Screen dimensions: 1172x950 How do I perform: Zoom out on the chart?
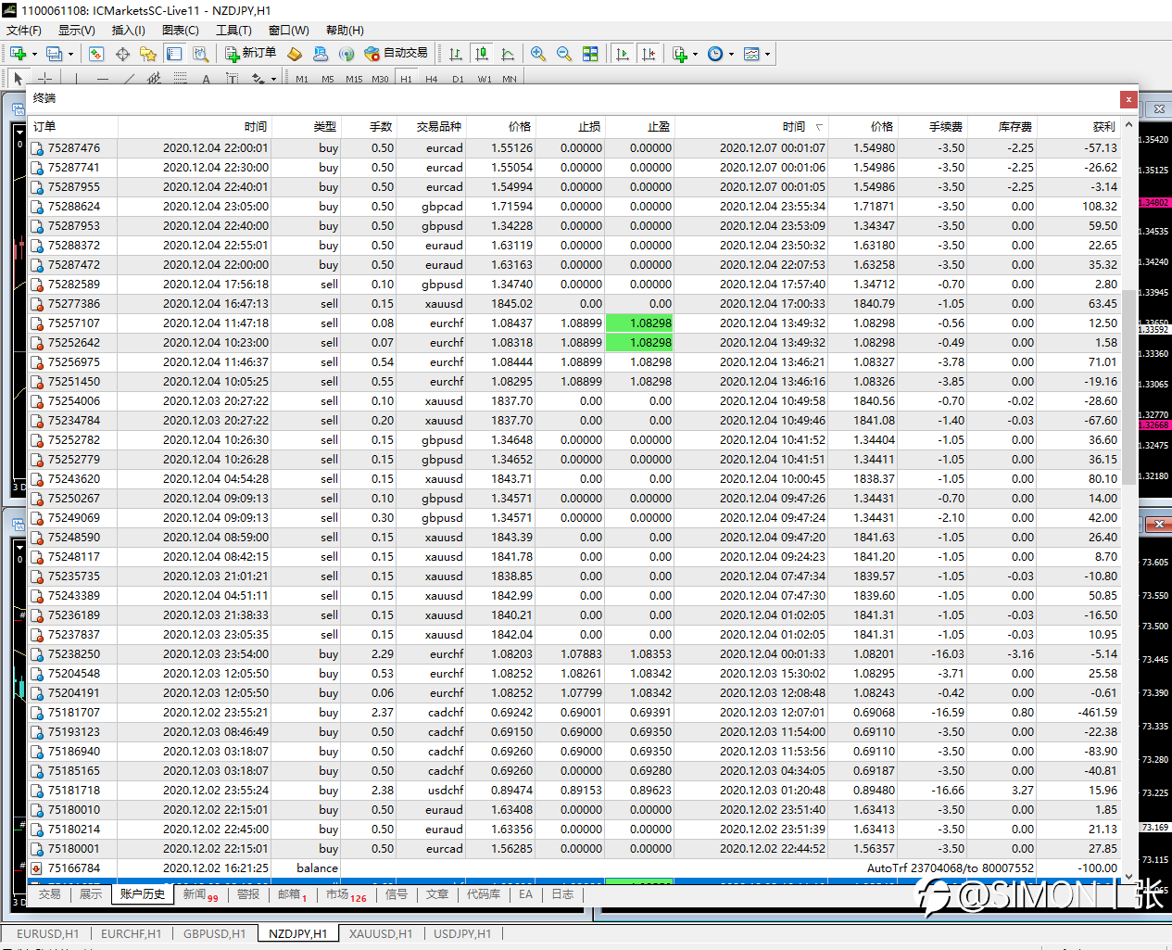click(564, 54)
